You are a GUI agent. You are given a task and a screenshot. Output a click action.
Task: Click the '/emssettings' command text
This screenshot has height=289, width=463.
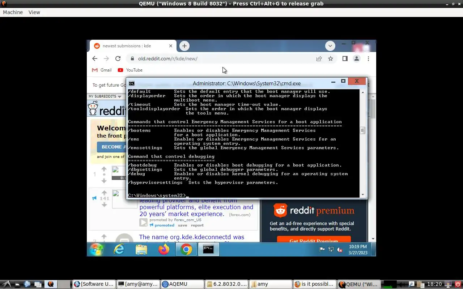[145, 148]
